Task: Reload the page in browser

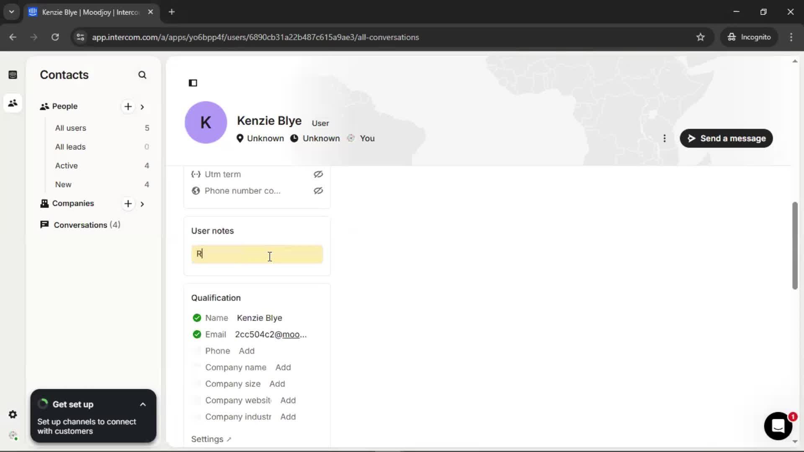Action: [55, 37]
